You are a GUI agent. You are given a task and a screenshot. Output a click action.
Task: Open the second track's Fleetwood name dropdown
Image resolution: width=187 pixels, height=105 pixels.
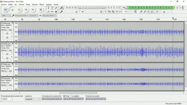pos(8,43)
